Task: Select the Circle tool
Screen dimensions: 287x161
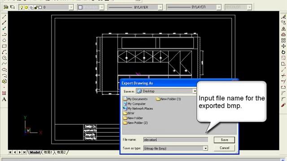Action: tap(4, 58)
